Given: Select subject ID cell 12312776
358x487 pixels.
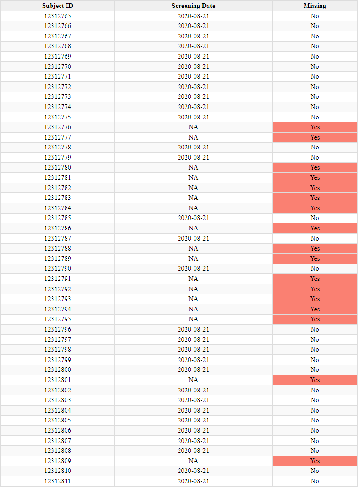Looking at the screenshot, I should pyautogui.click(x=58, y=127).
